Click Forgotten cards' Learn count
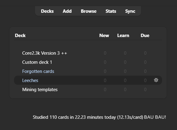 (x=125, y=71)
